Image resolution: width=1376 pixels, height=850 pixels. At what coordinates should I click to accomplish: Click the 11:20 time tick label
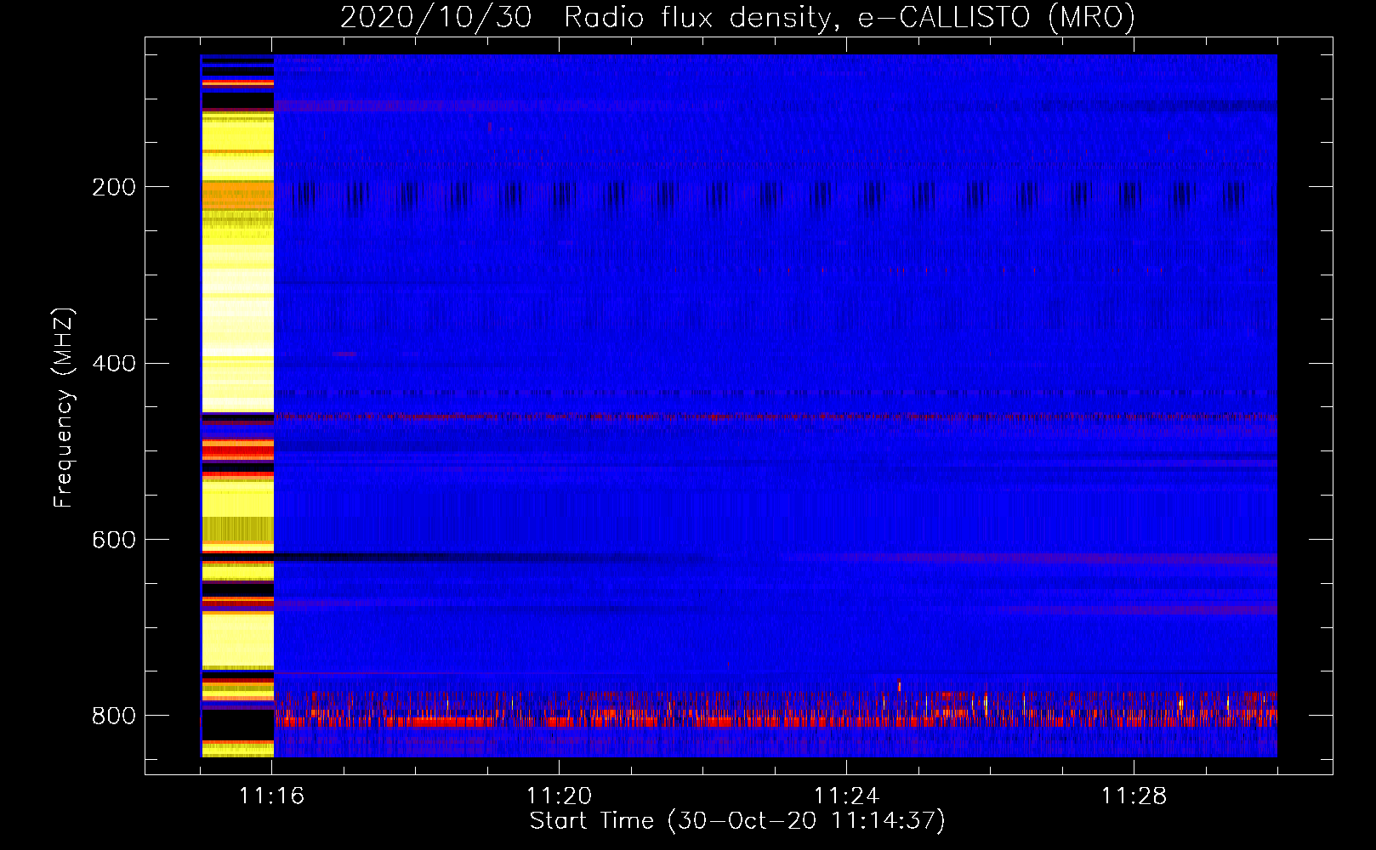pyautogui.click(x=560, y=796)
